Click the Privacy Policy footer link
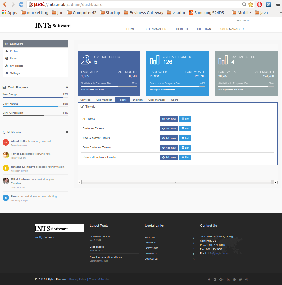 pos(78,280)
